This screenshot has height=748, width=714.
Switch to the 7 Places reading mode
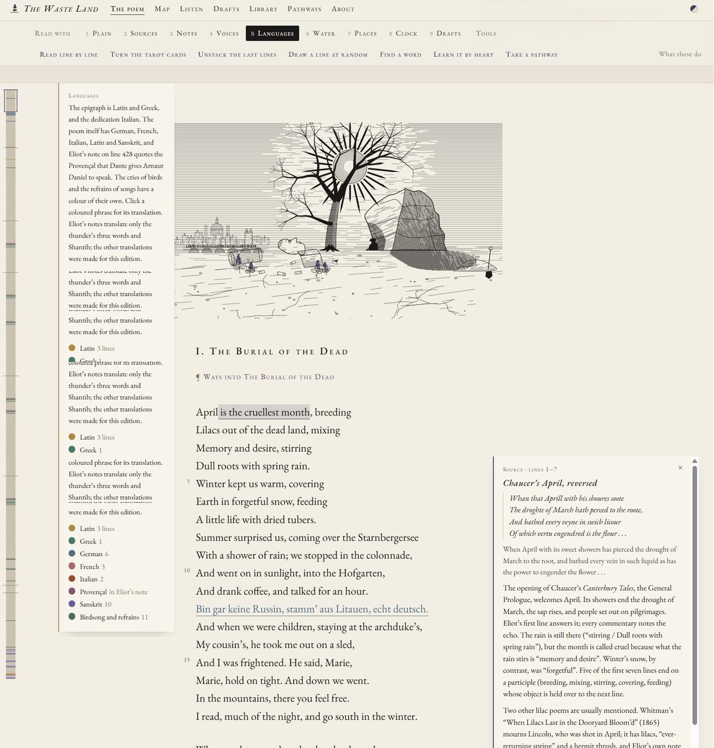tap(362, 34)
